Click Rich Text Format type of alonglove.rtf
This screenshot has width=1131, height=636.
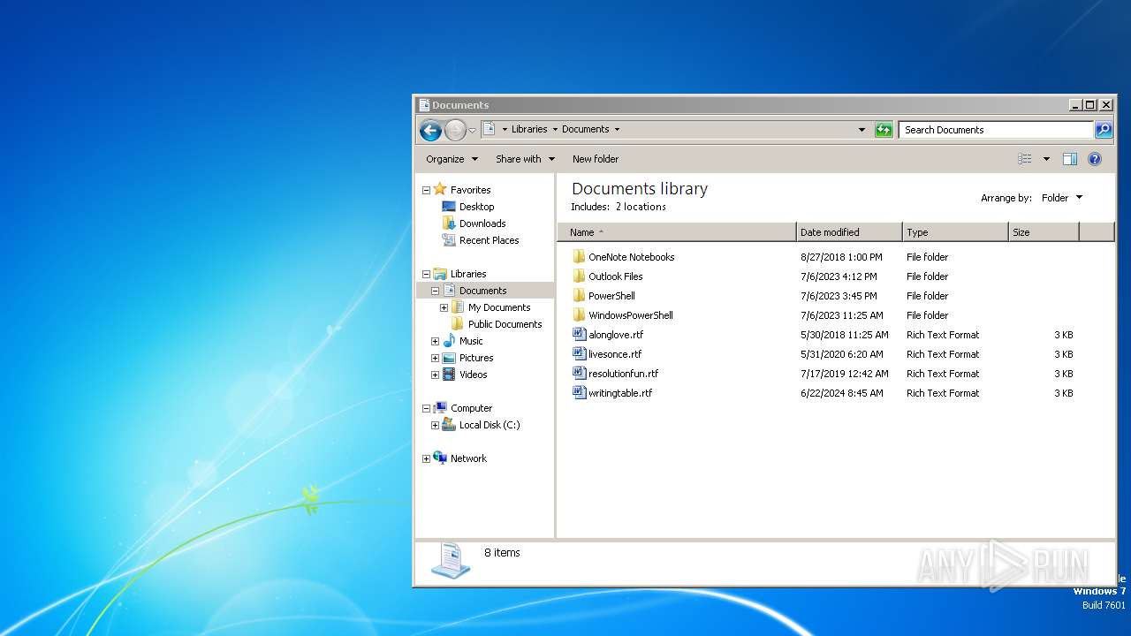[943, 335]
